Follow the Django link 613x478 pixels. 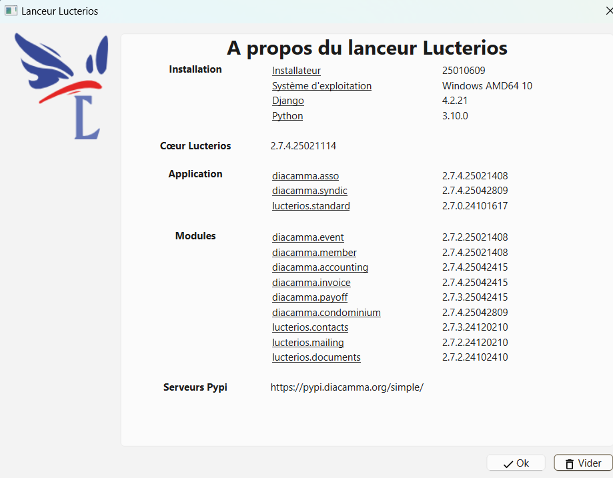point(287,101)
